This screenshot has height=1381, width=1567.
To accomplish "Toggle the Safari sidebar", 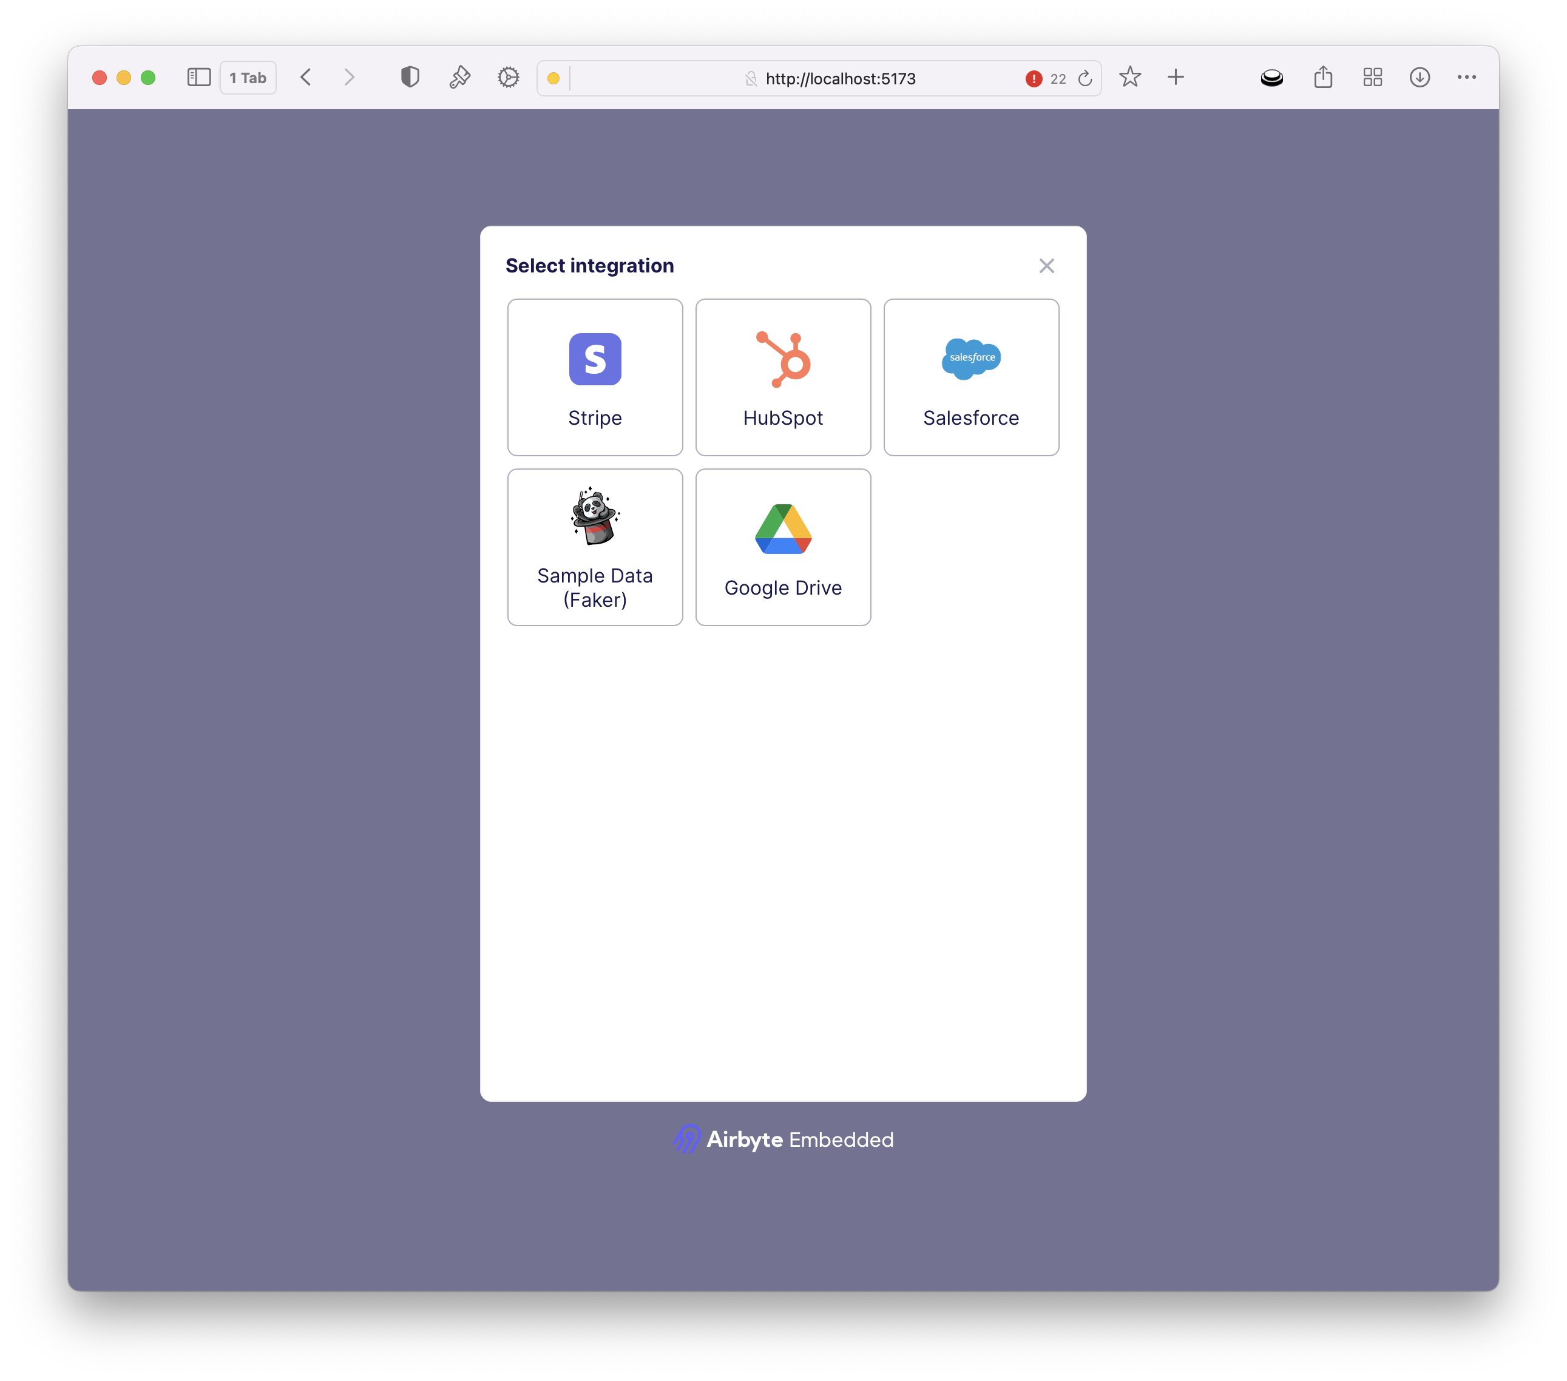I will tap(198, 76).
